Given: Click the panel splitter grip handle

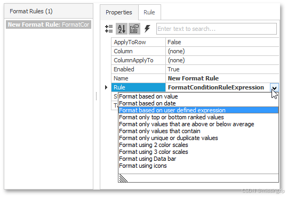Looking at the screenshot, I should pyautogui.click(x=96, y=96).
